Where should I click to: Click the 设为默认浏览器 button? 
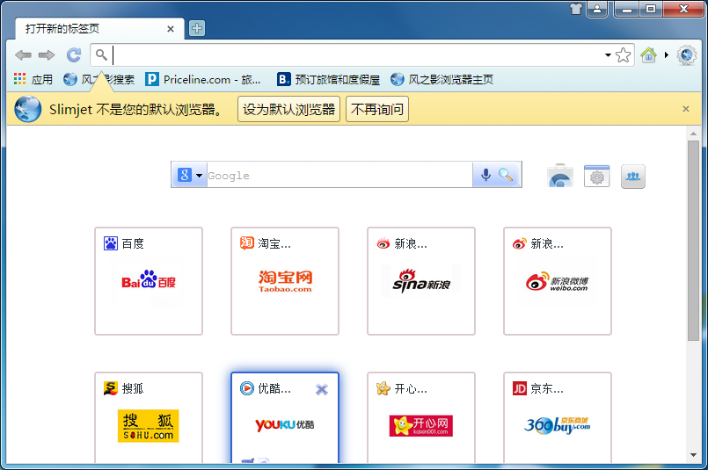click(288, 110)
